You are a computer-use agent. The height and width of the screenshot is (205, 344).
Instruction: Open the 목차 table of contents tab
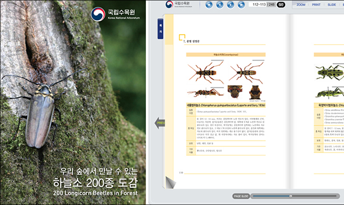(160, 29)
